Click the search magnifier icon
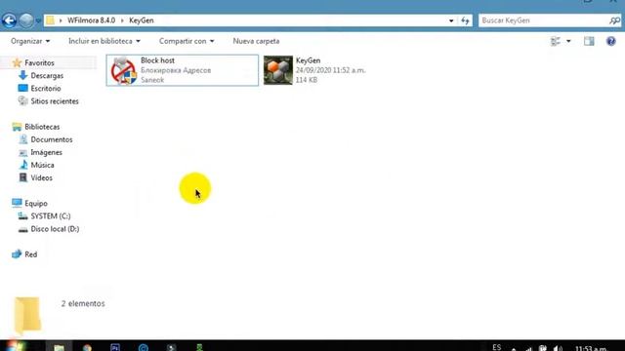The height and width of the screenshot is (351, 625). coord(614,20)
